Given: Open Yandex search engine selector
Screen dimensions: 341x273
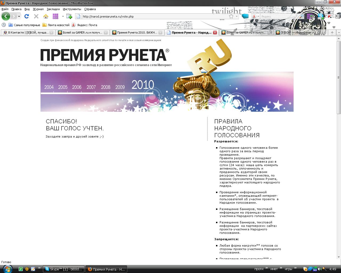Looking at the screenshot, I should (x=255, y=16).
